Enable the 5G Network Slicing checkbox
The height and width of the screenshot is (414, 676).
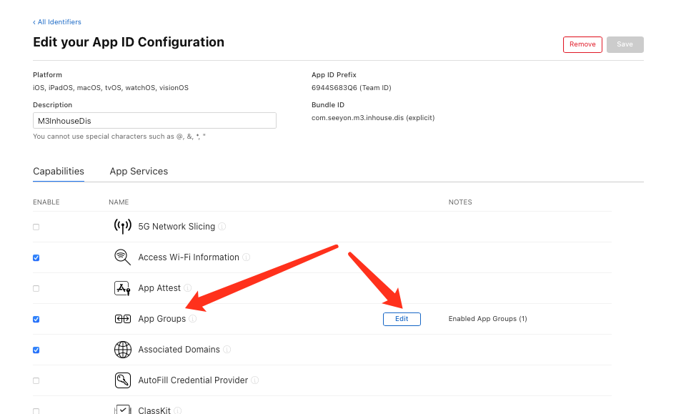pyautogui.click(x=36, y=227)
